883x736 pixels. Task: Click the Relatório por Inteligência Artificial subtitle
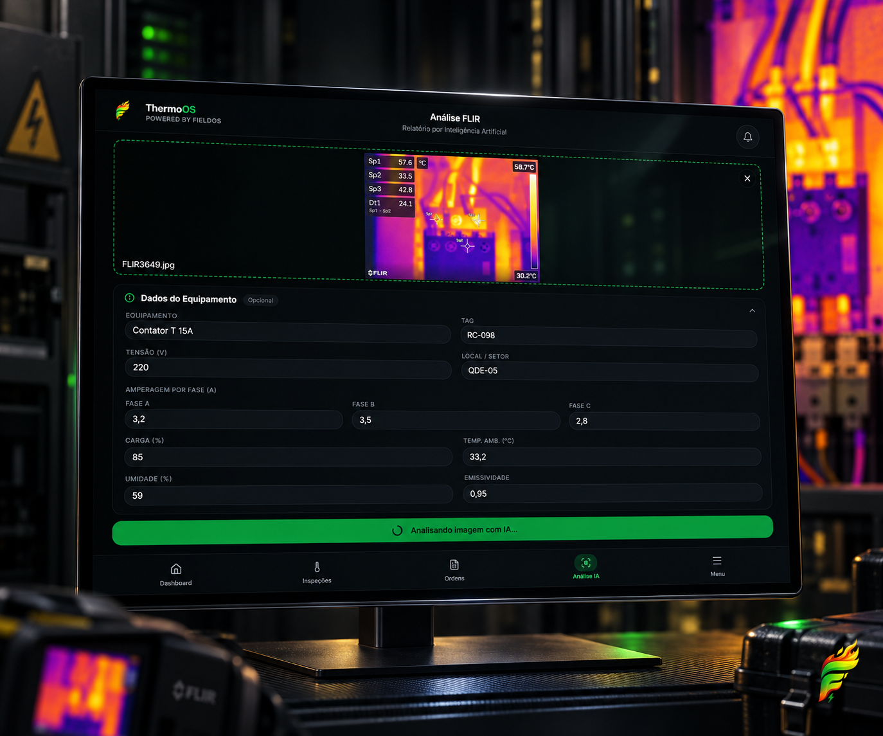click(454, 130)
